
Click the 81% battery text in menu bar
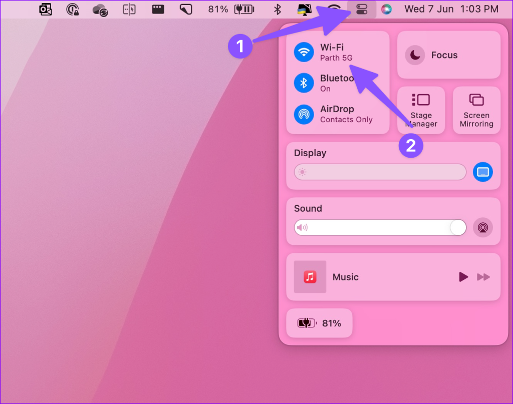click(218, 9)
